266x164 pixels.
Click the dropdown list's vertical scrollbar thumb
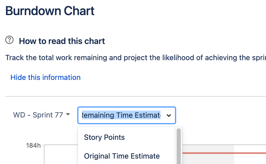pos(178,145)
